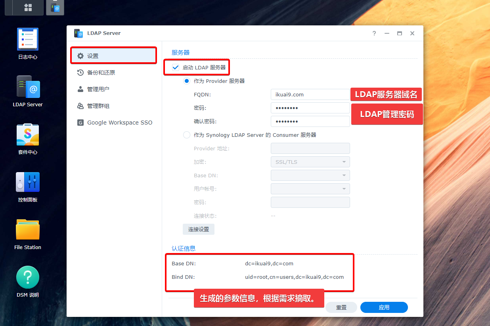Go to the 管理用户 sidebar tab
Image resolution: width=490 pixels, height=326 pixels.
pos(114,89)
